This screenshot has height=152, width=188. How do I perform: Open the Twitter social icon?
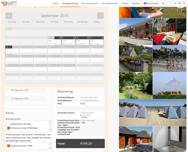point(180,3)
